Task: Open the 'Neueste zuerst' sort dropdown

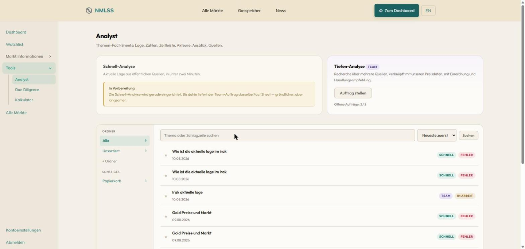Action: click(x=437, y=135)
